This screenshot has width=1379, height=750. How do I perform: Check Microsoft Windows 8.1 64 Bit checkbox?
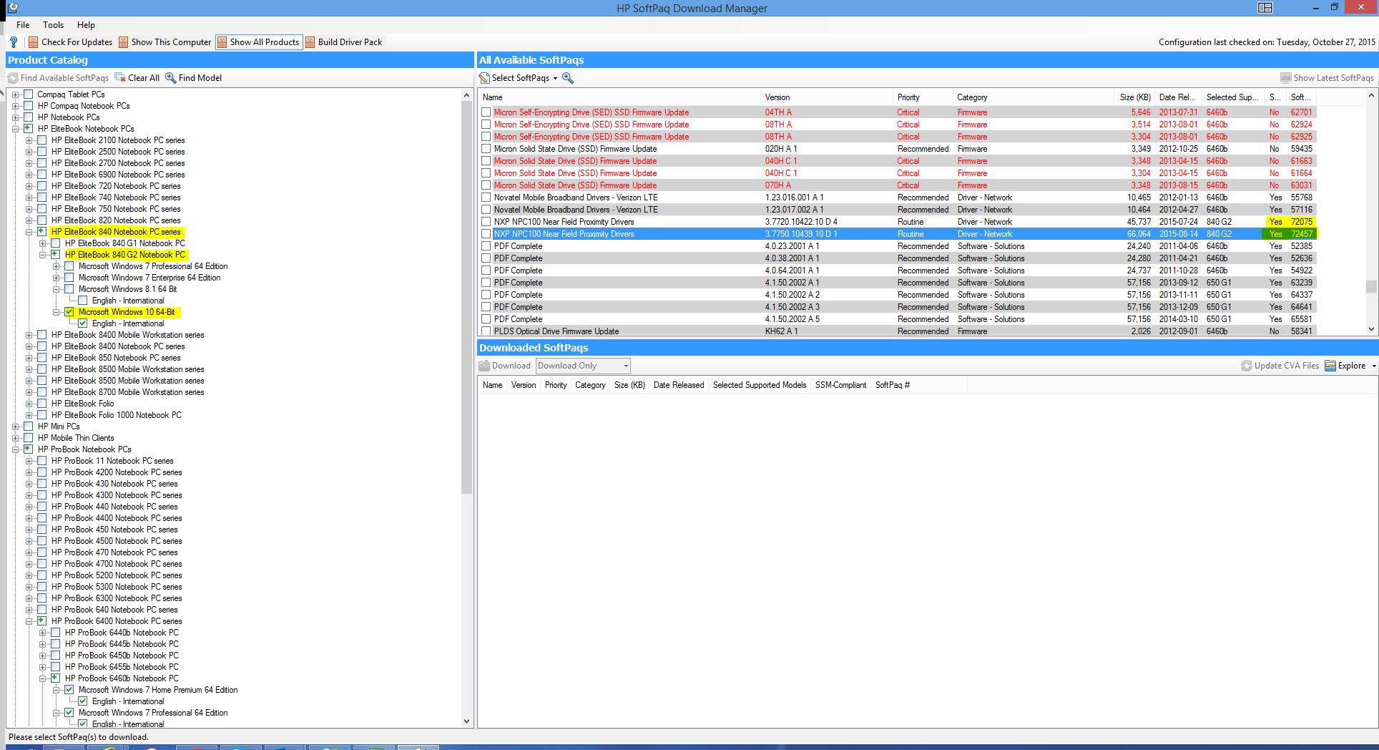69,289
